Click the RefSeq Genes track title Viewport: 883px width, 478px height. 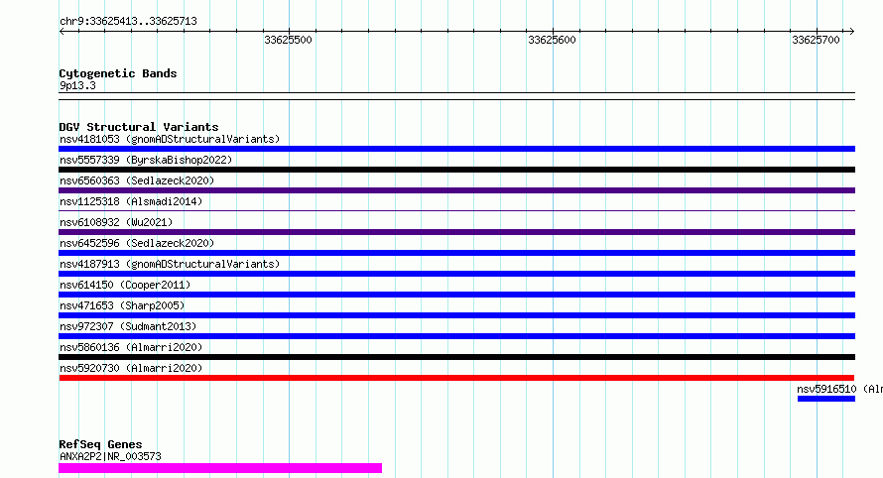[x=100, y=444]
